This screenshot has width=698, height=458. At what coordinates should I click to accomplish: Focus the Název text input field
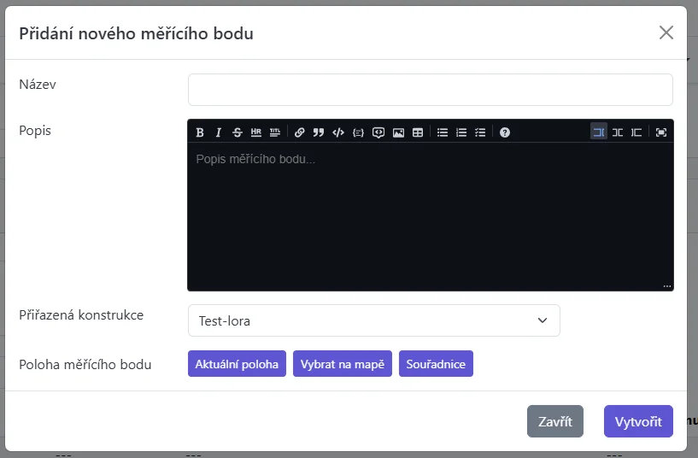(x=430, y=90)
